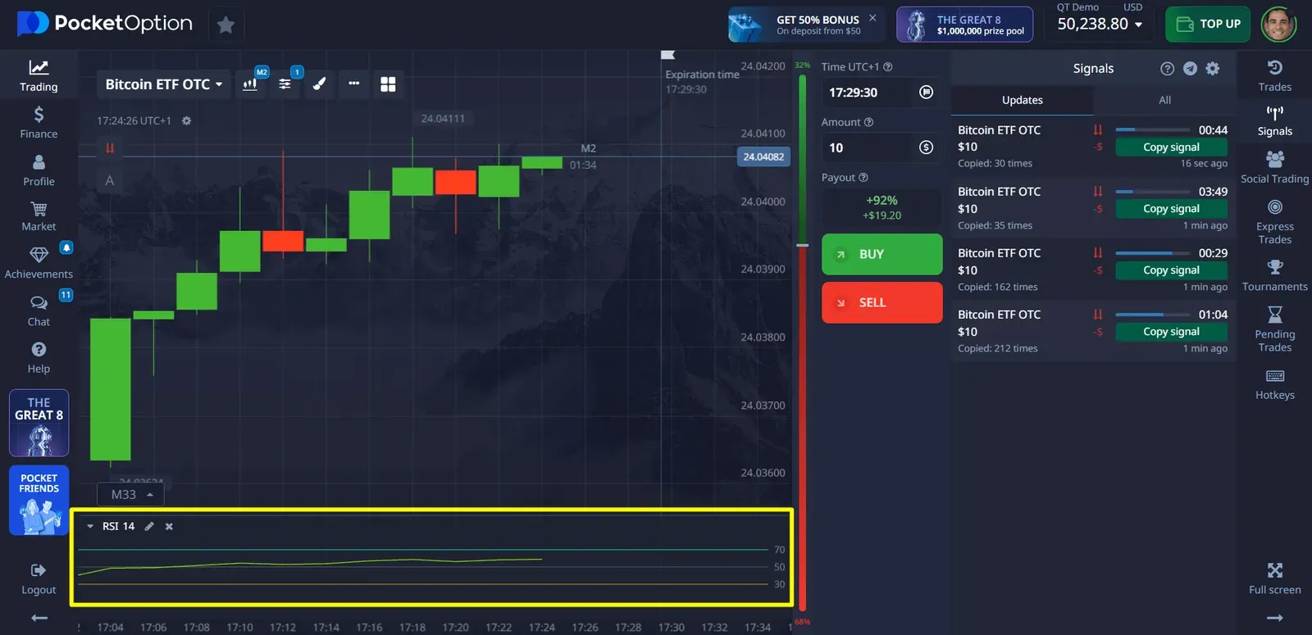
Task: Open multi-chart grid layout icon
Action: coord(388,84)
